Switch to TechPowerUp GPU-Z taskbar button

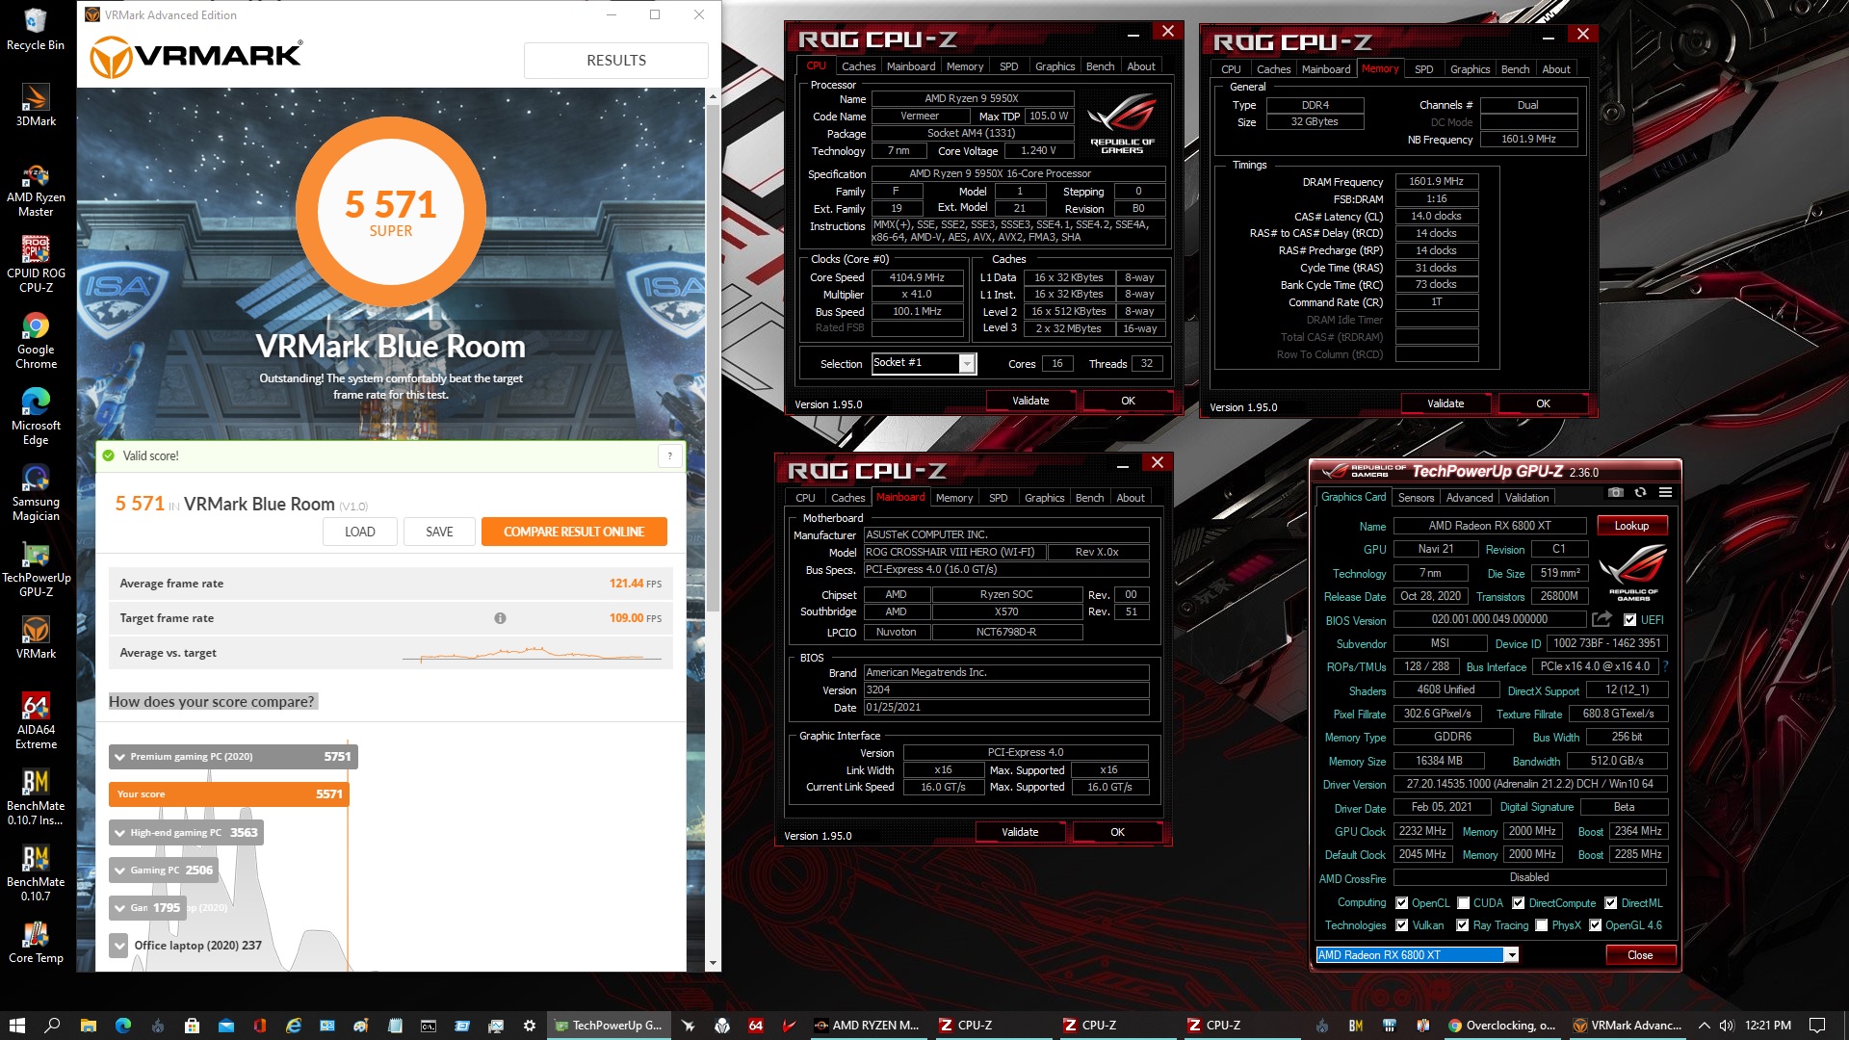tap(609, 1026)
